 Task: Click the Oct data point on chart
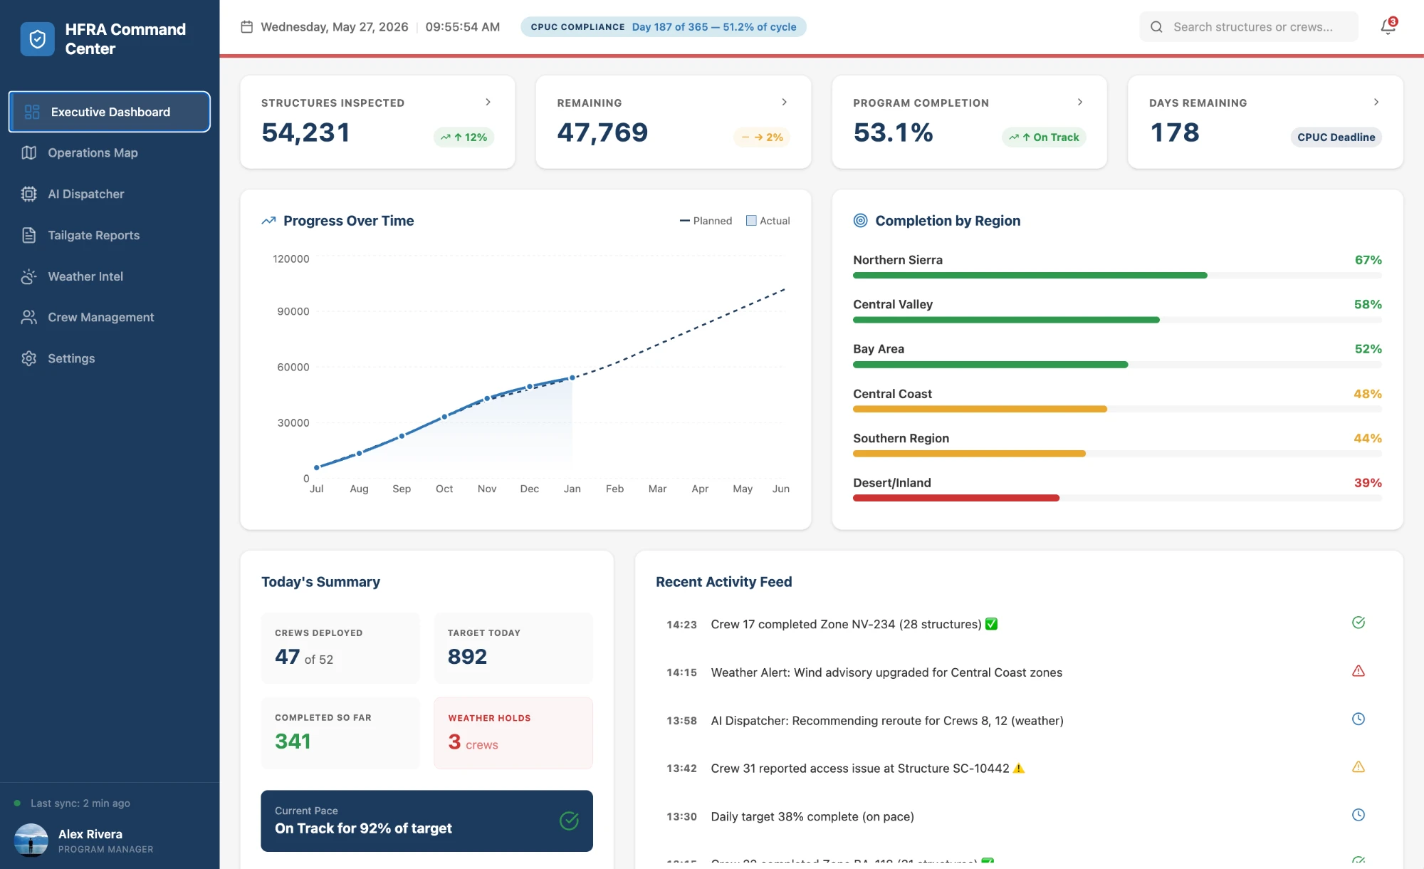coord(444,417)
